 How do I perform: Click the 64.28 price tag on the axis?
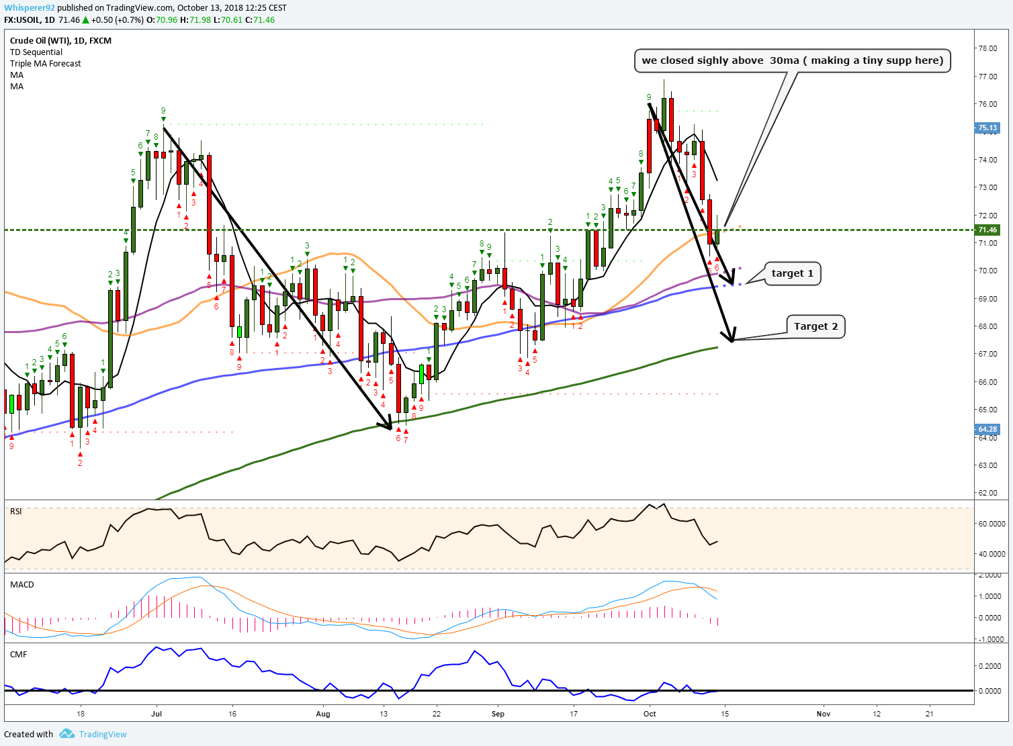[987, 429]
